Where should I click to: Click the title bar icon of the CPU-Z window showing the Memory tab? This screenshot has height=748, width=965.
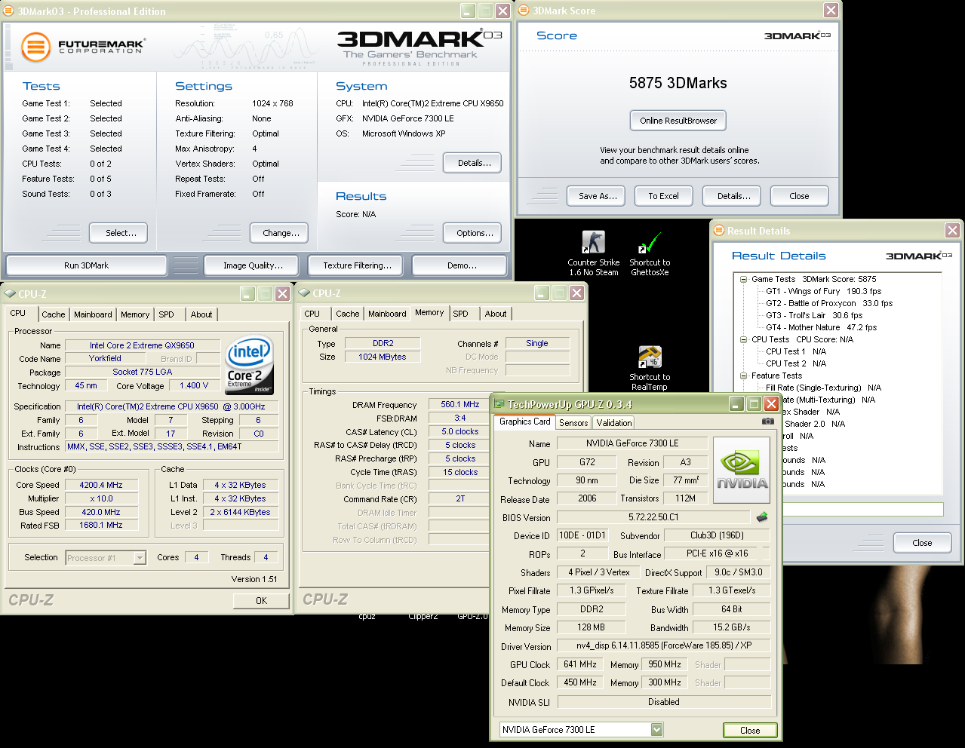pos(304,293)
